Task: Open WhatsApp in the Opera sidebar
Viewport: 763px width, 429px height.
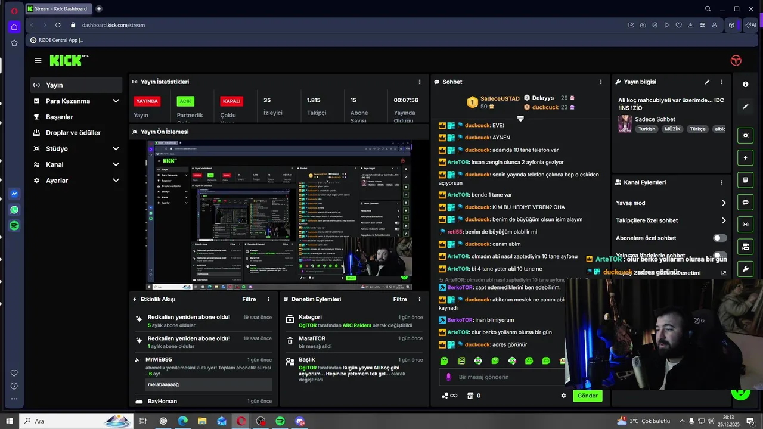Action: point(14,210)
